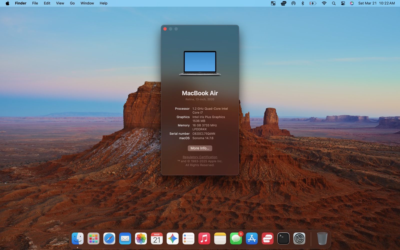
Task: Open Messages with 9 unread badge
Action: [236, 238]
